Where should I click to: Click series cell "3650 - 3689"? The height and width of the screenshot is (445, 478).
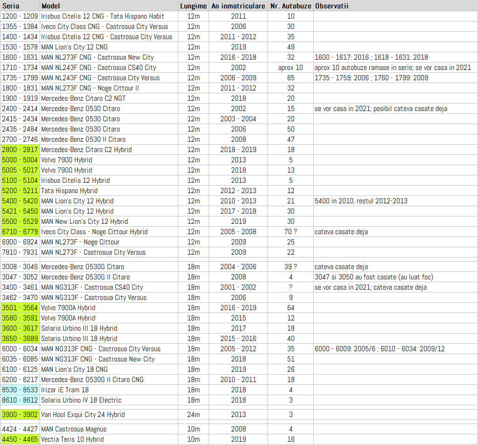click(20, 339)
